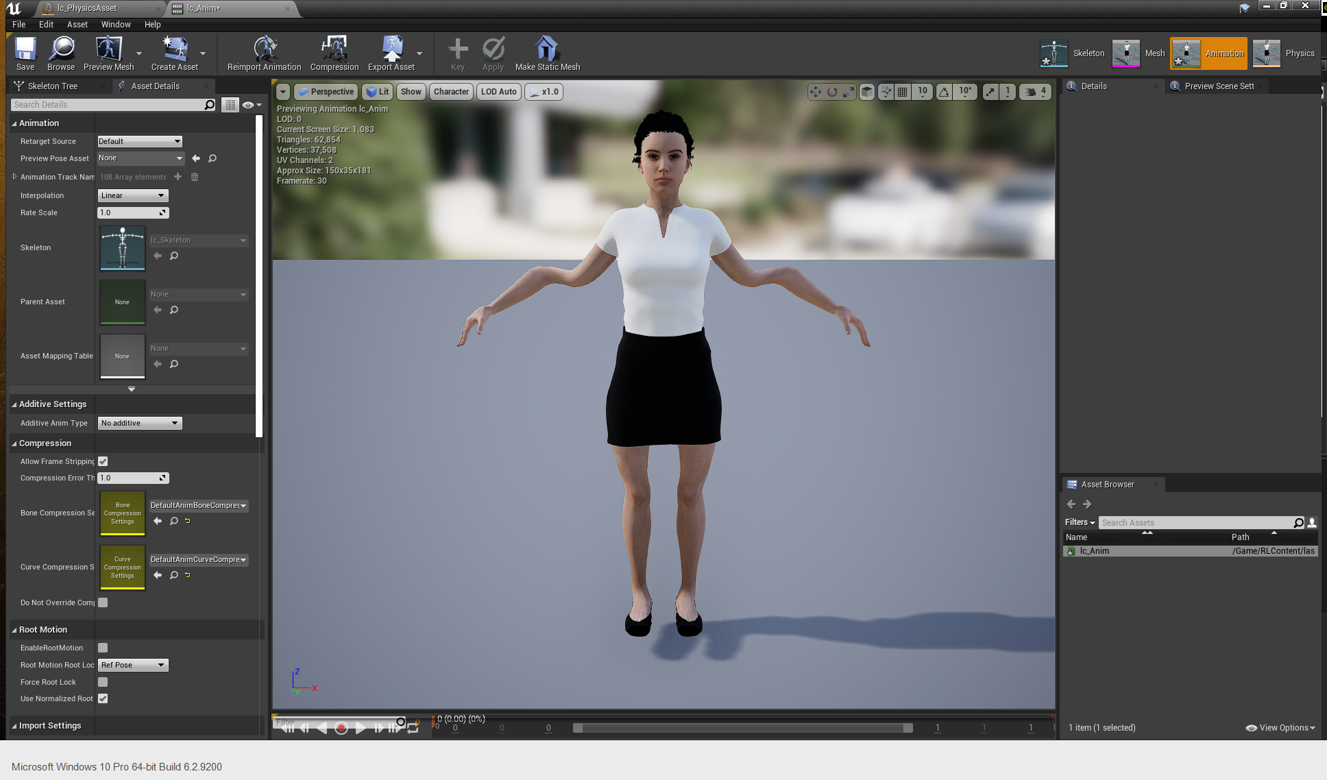Screen dimensions: 1327x780
Task: Toggle the details property matrix grid icon
Action: tap(230, 105)
